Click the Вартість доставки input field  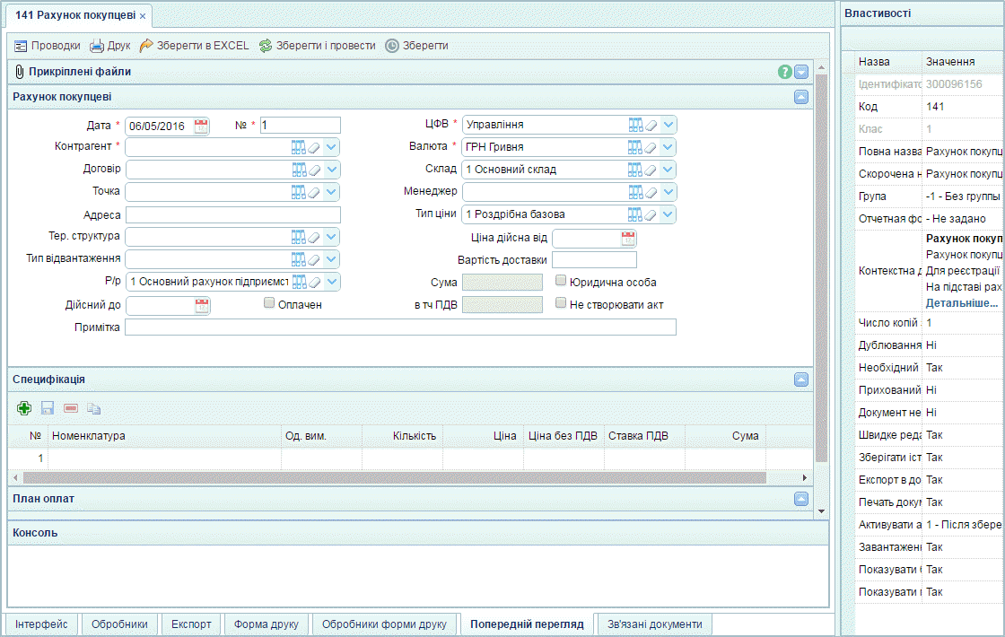[x=594, y=259]
